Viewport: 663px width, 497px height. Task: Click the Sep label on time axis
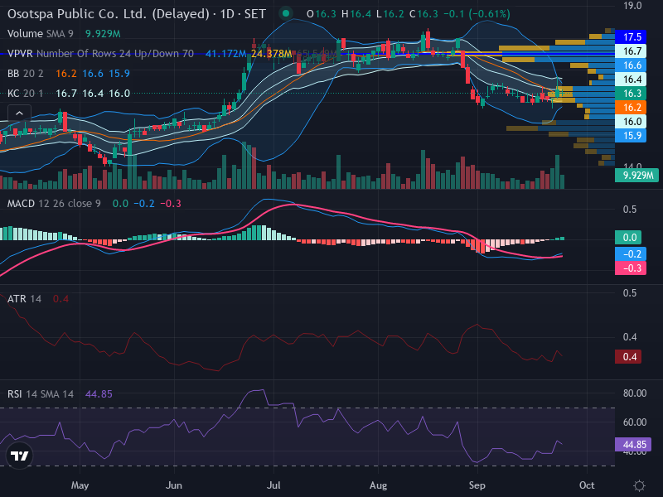tap(477, 485)
